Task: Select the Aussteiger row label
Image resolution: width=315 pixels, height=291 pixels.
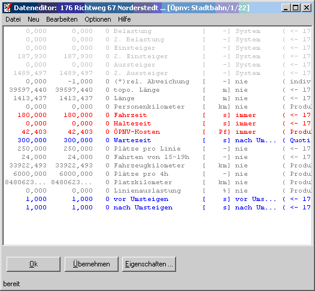Action: pyautogui.click(x=134, y=65)
